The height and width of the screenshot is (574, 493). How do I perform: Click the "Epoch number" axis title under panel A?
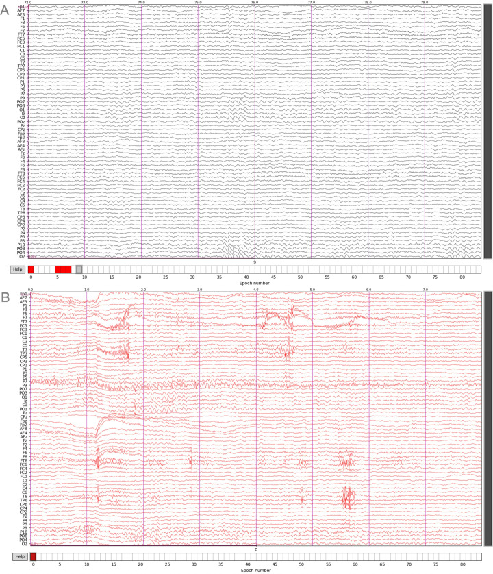[x=254, y=283]
